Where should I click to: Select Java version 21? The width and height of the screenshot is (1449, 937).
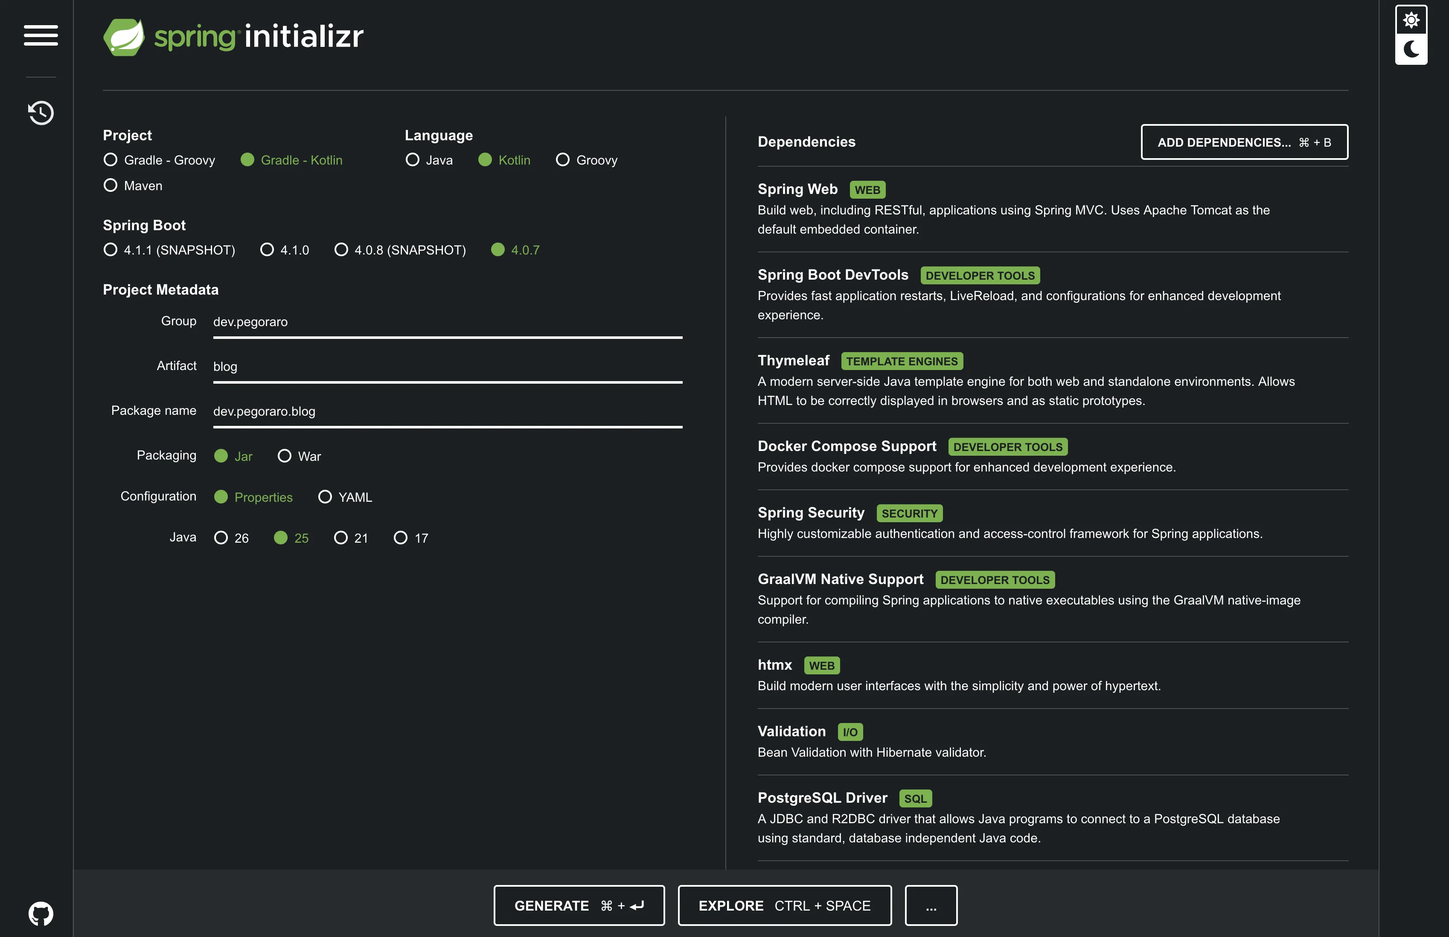(x=351, y=538)
